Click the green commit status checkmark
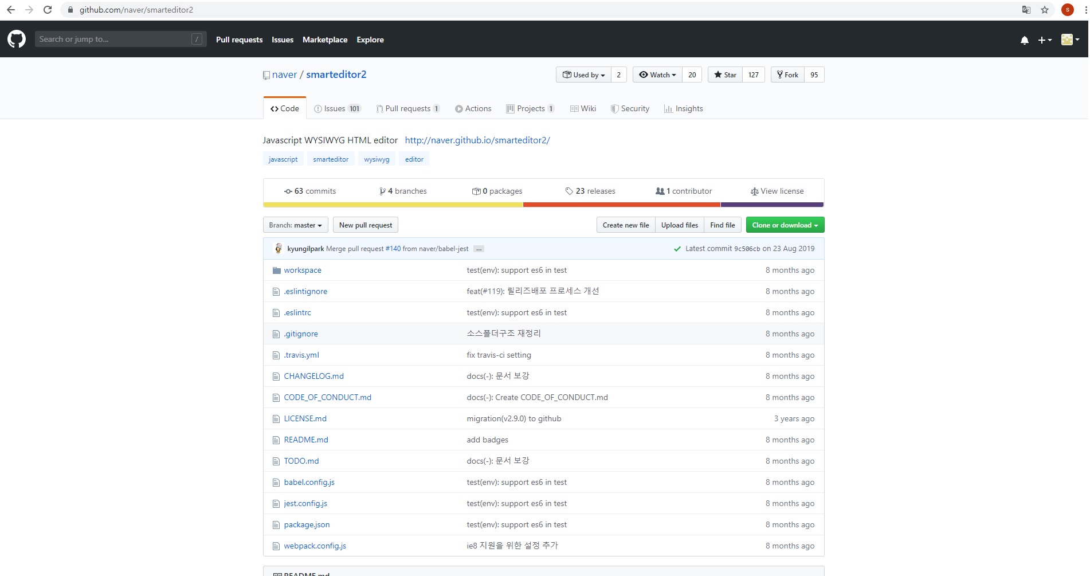The width and height of the screenshot is (1090, 576). coord(677,249)
